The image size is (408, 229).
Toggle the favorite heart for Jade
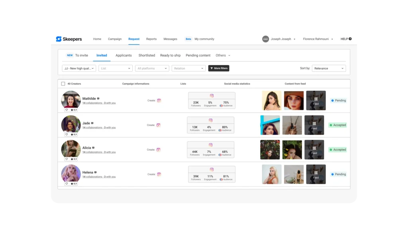pos(67,134)
